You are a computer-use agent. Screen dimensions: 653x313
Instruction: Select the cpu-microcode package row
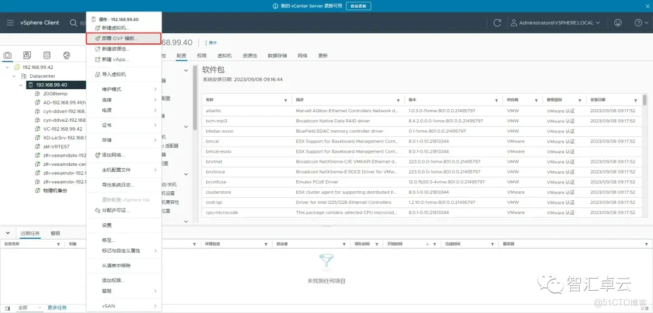422,212
